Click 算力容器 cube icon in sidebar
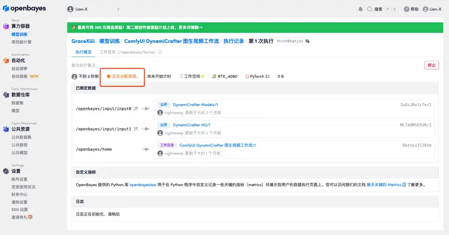The height and width of the screenshot is (235, 449). tap(6, 26)
